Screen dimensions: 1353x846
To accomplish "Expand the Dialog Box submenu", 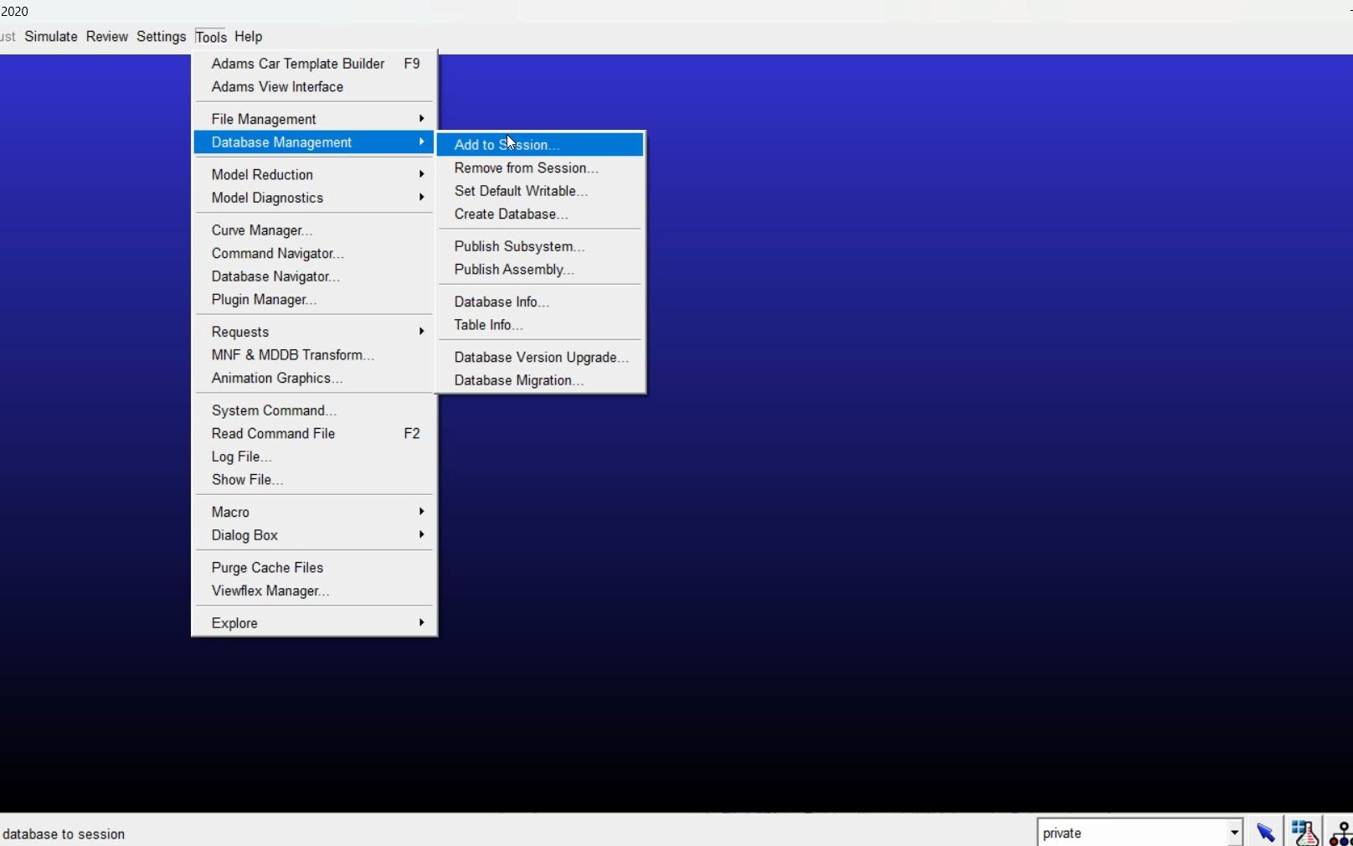I will click(314, 535).
